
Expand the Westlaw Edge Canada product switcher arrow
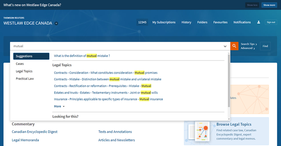pyautogui.click(x=56, y=23)
